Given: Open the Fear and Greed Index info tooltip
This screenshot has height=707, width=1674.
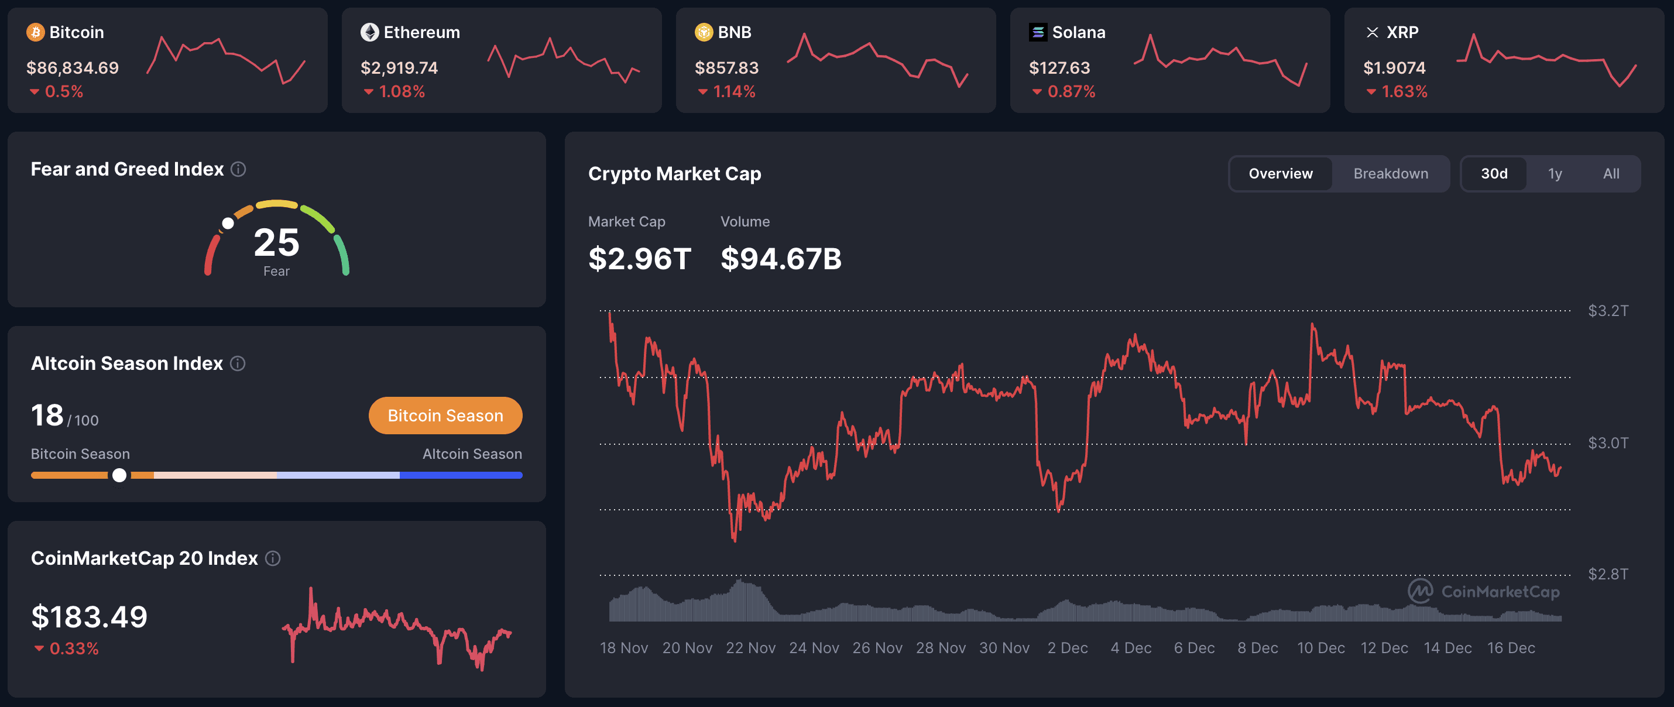Looking at the screenshot, I should tap(238, 169).
